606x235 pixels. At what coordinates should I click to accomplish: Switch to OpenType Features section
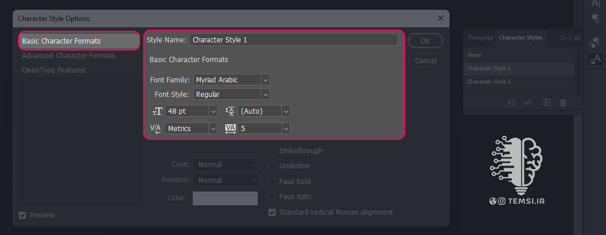[x=54, y=70]
